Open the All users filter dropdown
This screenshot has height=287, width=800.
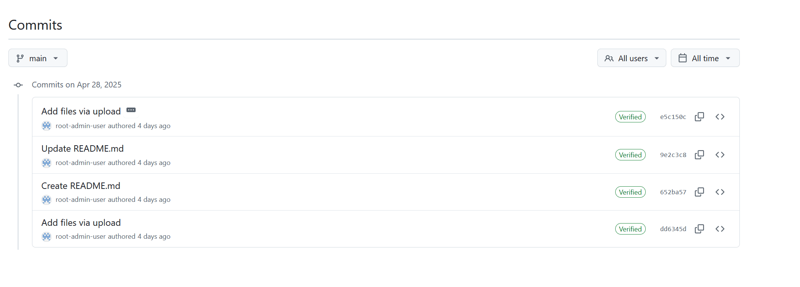632,58
